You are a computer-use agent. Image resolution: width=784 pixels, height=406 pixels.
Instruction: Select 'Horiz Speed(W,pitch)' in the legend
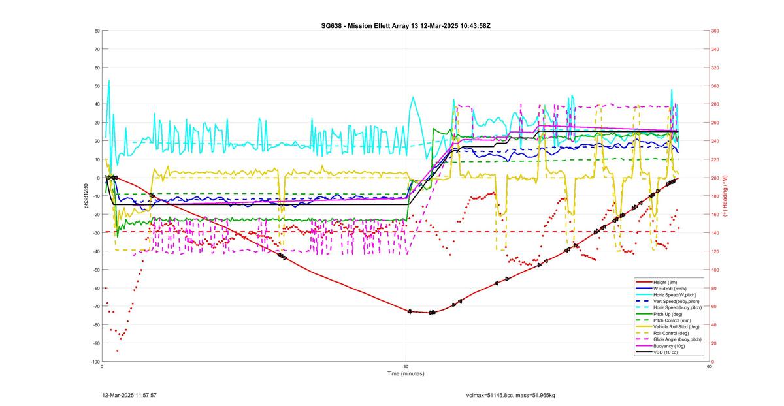click(x=675, y=294)
